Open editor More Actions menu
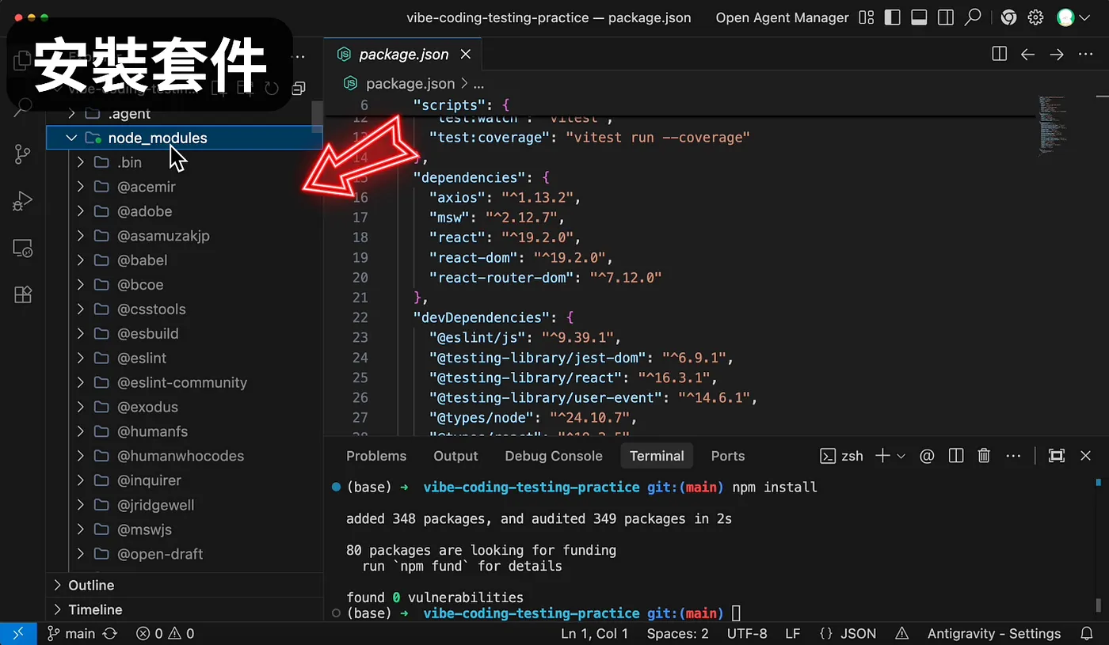This screenshot has height=645, width=1109. (1085, 54)
